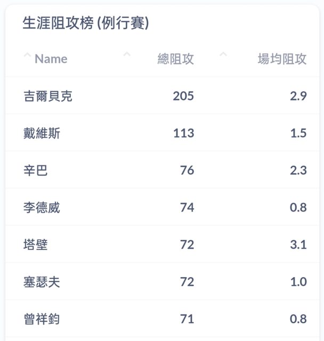Click total blocks value 76
Viewport: 324px width, 341px height.
pyautogui.click(x=187, y=170)
